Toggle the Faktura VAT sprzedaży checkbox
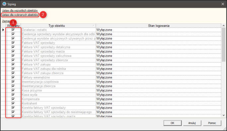227x131 pixels. pos(13,43)
